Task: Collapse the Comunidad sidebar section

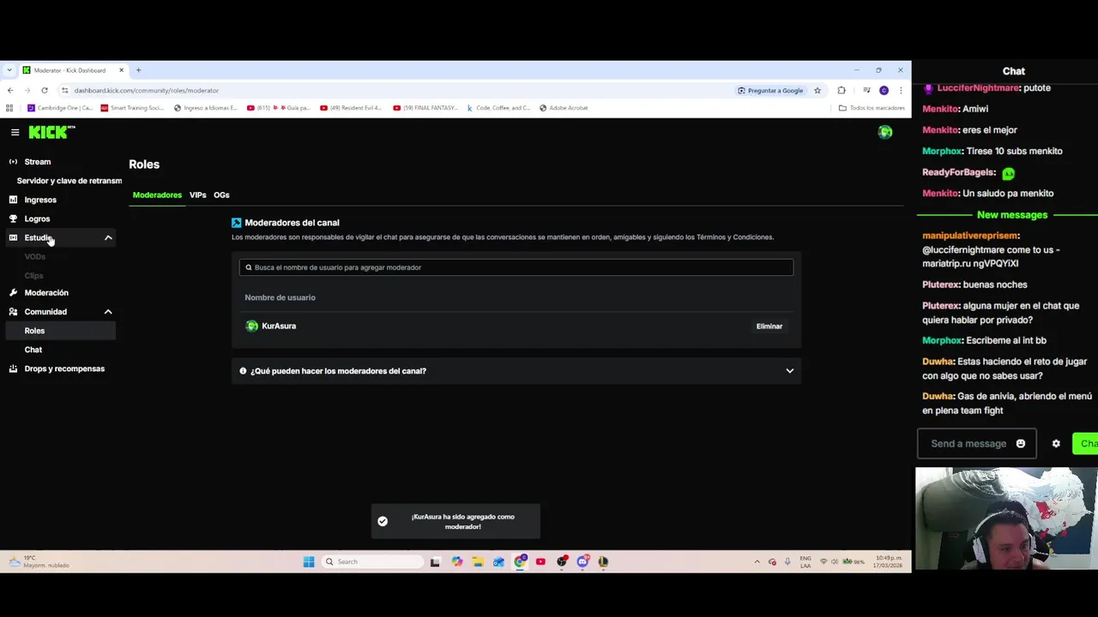Action: point(108,312)
